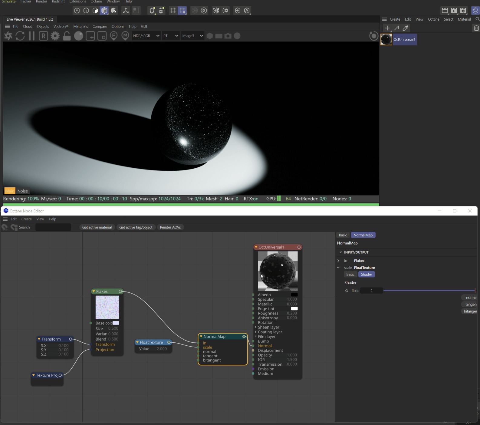The height and width of the screenshot is (425, 480).
Task: Click the float value slider track
Action: (x=429, y=291)
